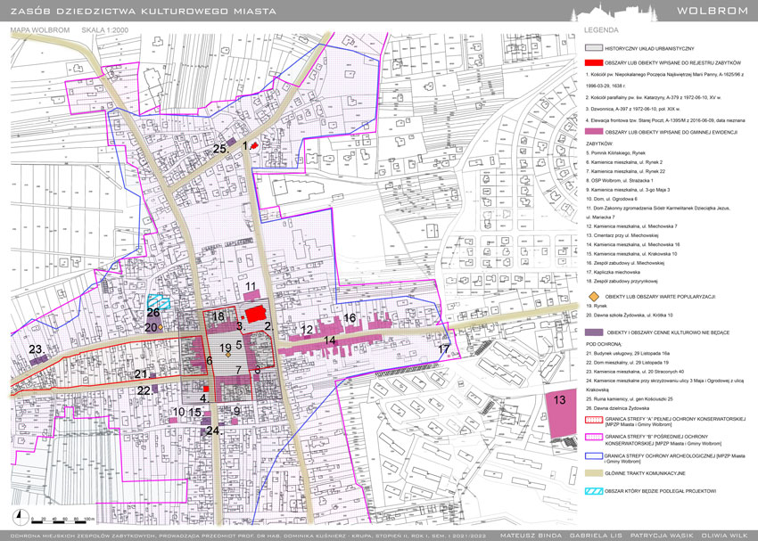Click the orange diamond marker beside number 19
This screenshot has height=541, width=758.
[228, 354]
